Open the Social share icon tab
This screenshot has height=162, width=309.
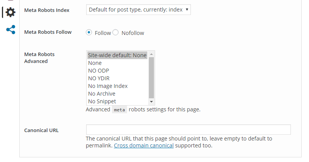tap(11, 30)
